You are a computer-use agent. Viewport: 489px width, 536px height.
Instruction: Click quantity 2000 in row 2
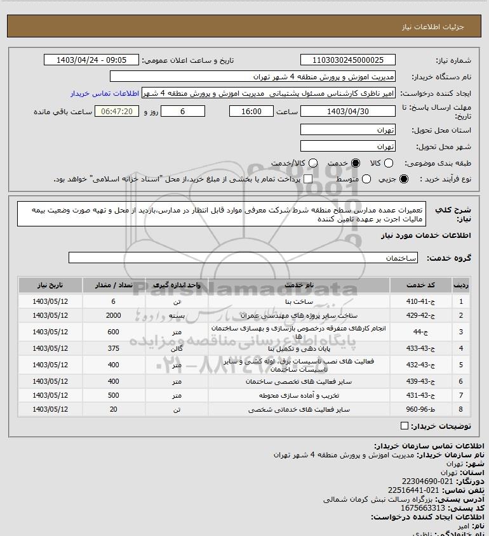tap(113, 315)
